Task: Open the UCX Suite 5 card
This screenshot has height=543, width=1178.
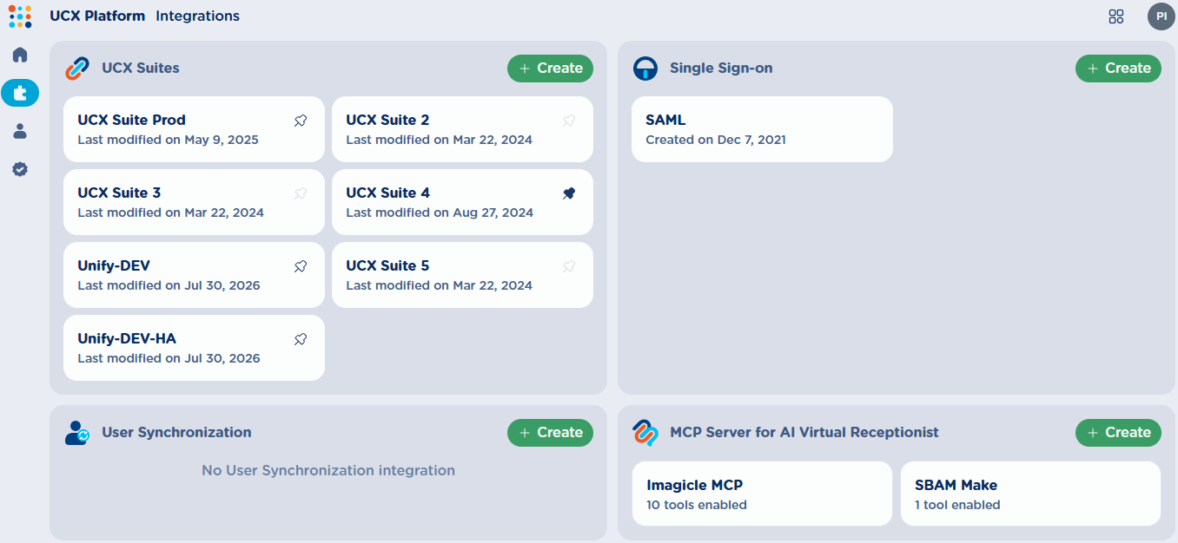Action: click(462, 275)
